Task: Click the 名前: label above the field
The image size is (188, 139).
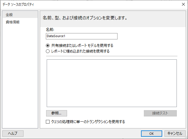Action: (50, 30)
